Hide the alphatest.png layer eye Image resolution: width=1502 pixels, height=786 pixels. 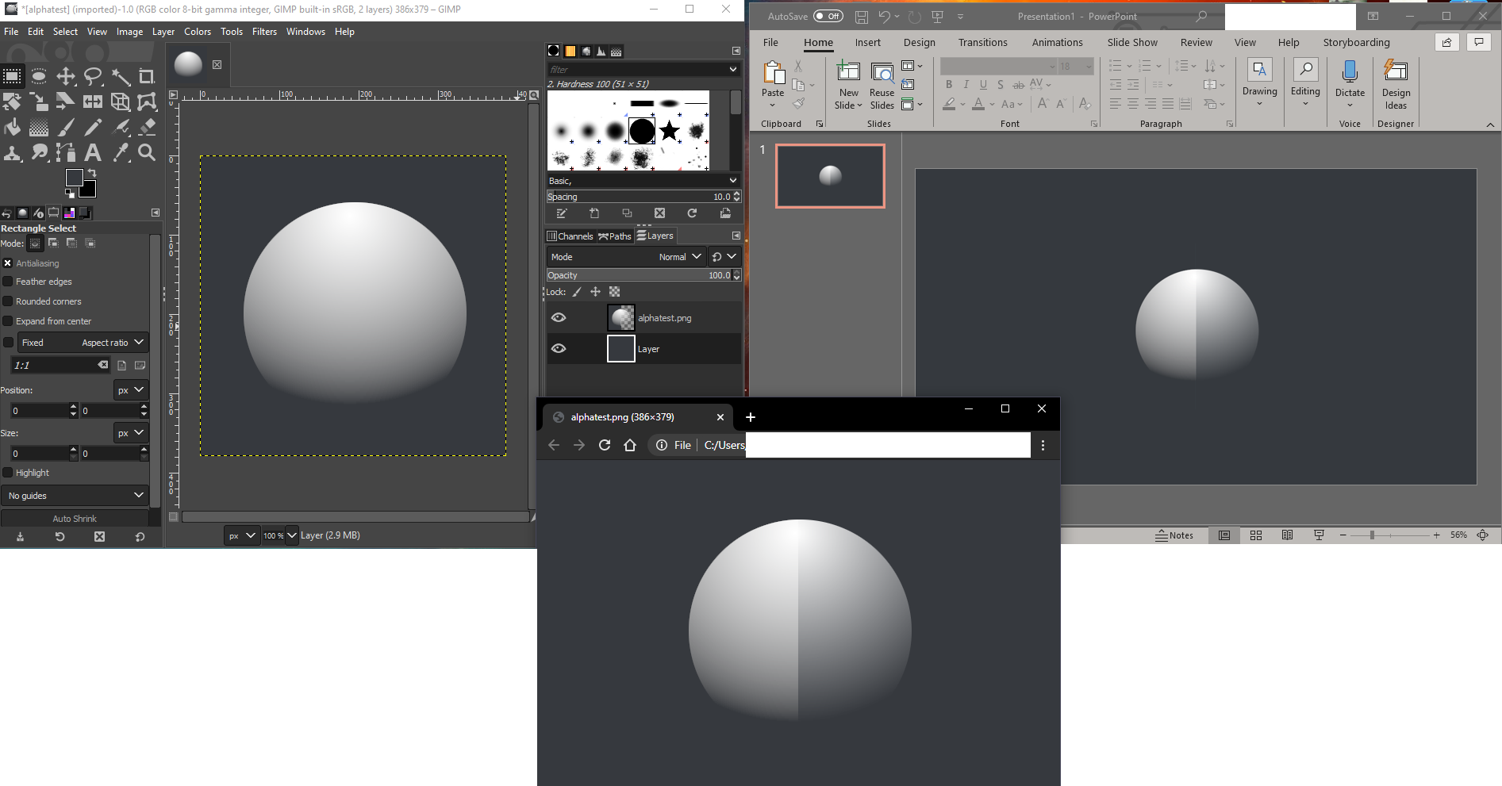559,318
